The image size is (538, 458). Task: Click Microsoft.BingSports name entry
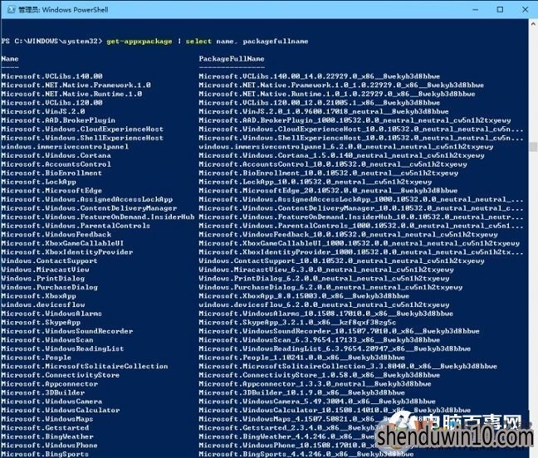pos(45,454)
